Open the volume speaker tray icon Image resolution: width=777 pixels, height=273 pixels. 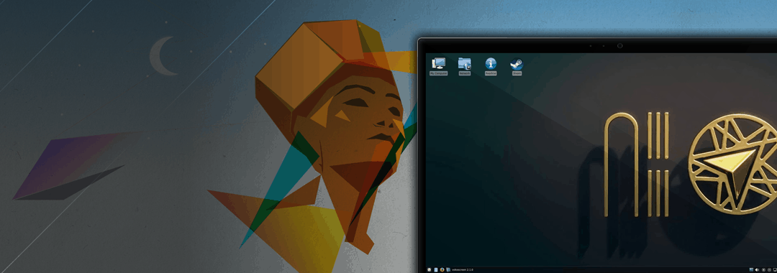point(757,269)
